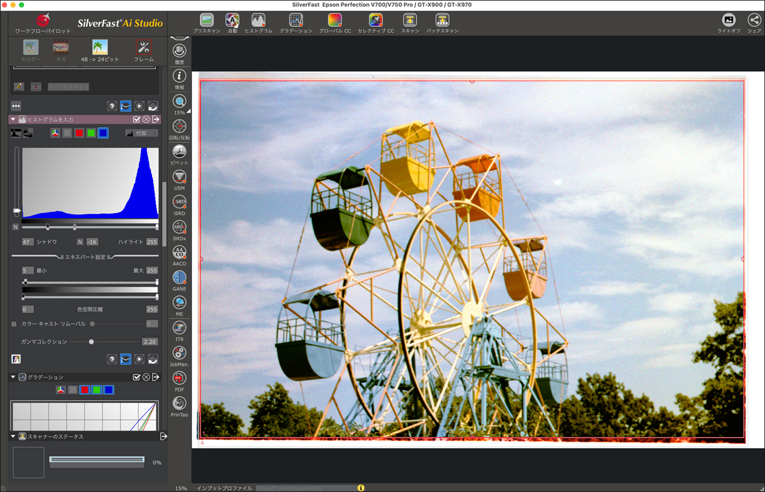Open the Global CC (グローバル CC) tool

pyautogui.click(x=334, y=20)
